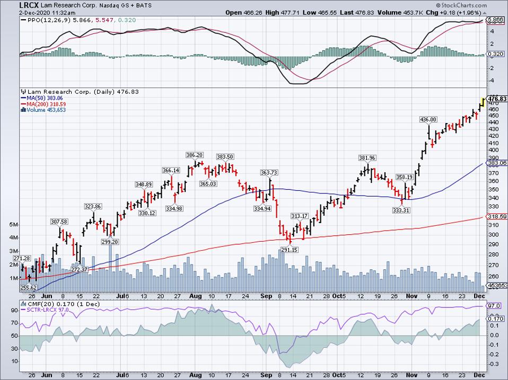Click the MA(200) 318.59 legend entry

43,104
